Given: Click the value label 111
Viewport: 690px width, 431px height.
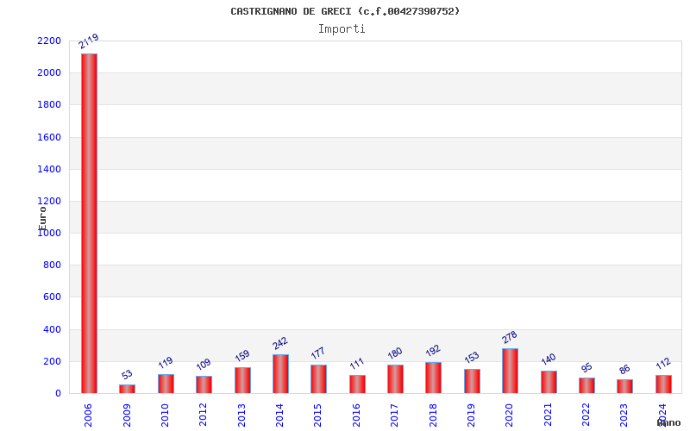Looking at the screenshot, I should click(x=357, y=364).
